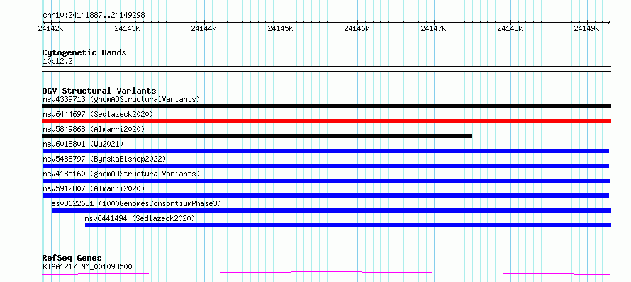Click the nsv4339713 gnomADStructuralVariants label
The height and width of the screenshot is (282, 631).
coord(121,99)
